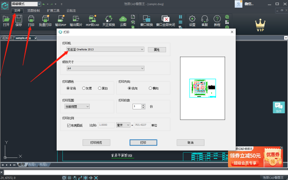Click the 打印预览 print preview button

click(96, 143)
